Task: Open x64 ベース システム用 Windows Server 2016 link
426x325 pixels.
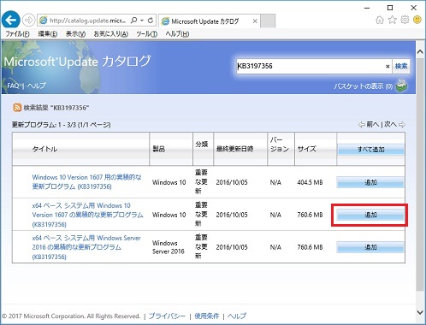Action: point(86,247)
